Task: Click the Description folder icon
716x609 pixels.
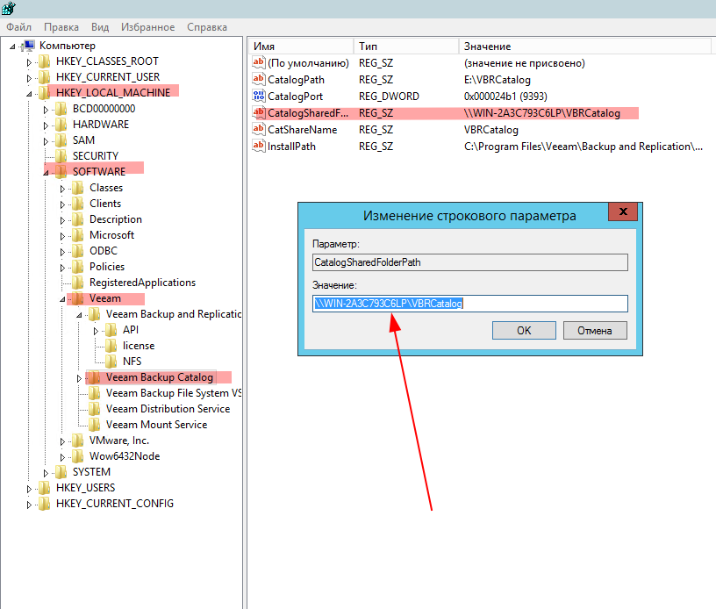Action: (x=77, y=219)
